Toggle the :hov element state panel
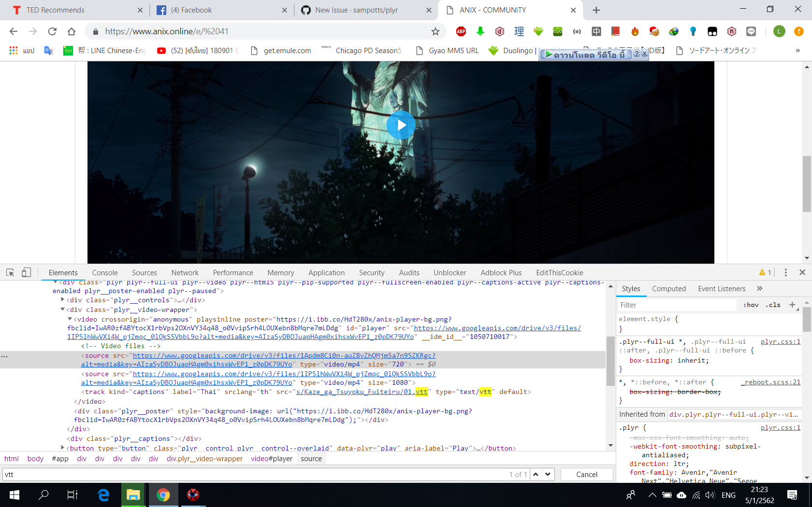 (751, 305)
